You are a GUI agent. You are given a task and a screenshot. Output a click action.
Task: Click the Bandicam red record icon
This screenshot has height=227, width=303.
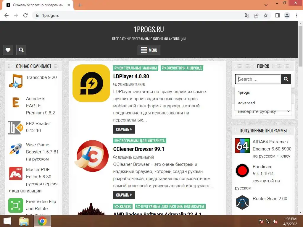242,171
